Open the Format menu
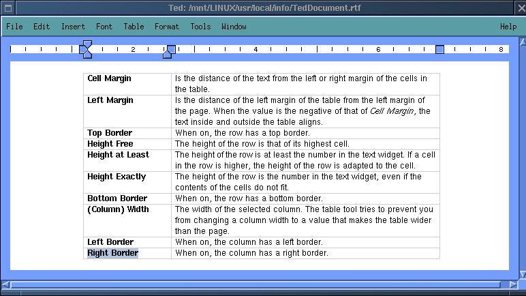The height and width of the screenshot is (296, 526). pos(167,27)
